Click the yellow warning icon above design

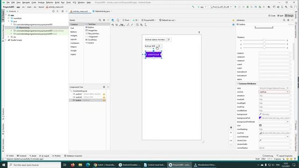coord(234,20)
